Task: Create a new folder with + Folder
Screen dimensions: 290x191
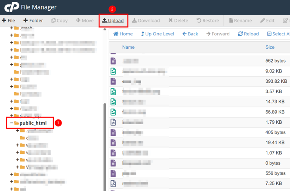Action: coord(33,21)
